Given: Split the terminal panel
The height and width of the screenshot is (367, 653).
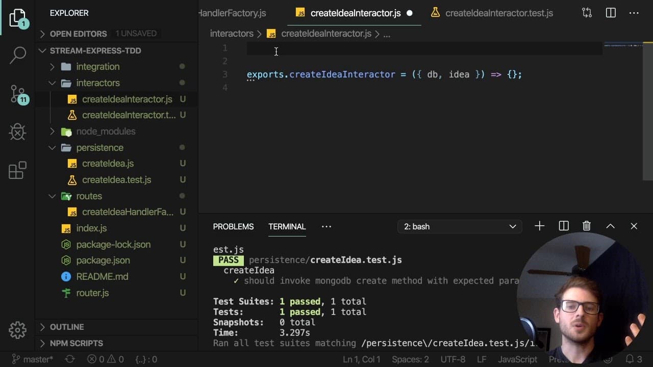Looking at the screenshot, I should (x=564, y=226).
